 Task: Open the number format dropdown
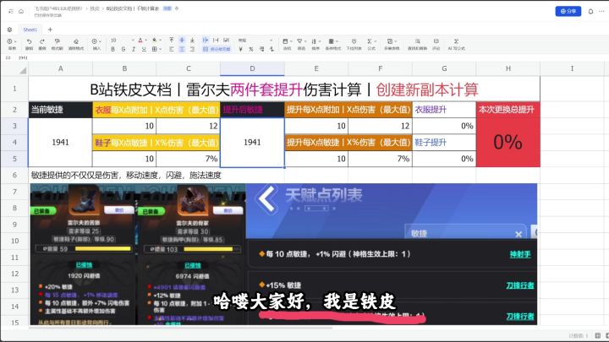255,41
